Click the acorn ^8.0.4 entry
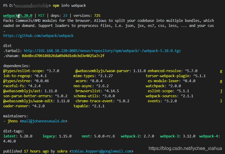225x154 pixels. pos(89,81)
